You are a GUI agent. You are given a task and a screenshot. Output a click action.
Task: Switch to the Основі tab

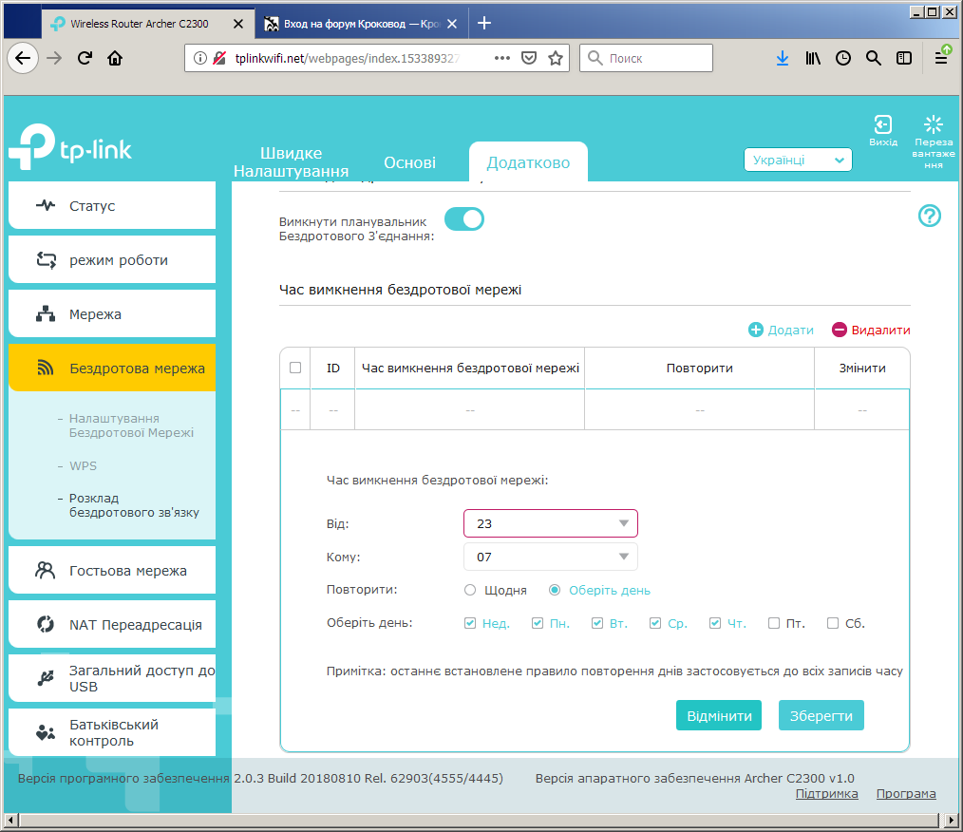(409, 162)
